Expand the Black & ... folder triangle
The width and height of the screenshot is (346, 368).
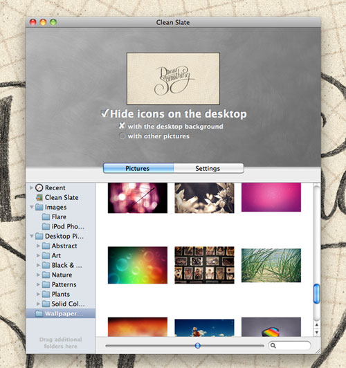click(38, 265)
